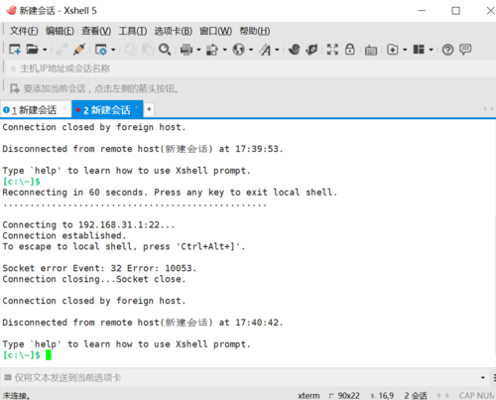The width and height of the screenshot is (496, 400).
Task: Click the Lock screen padlock icon
Action: [x=350, y=50]
